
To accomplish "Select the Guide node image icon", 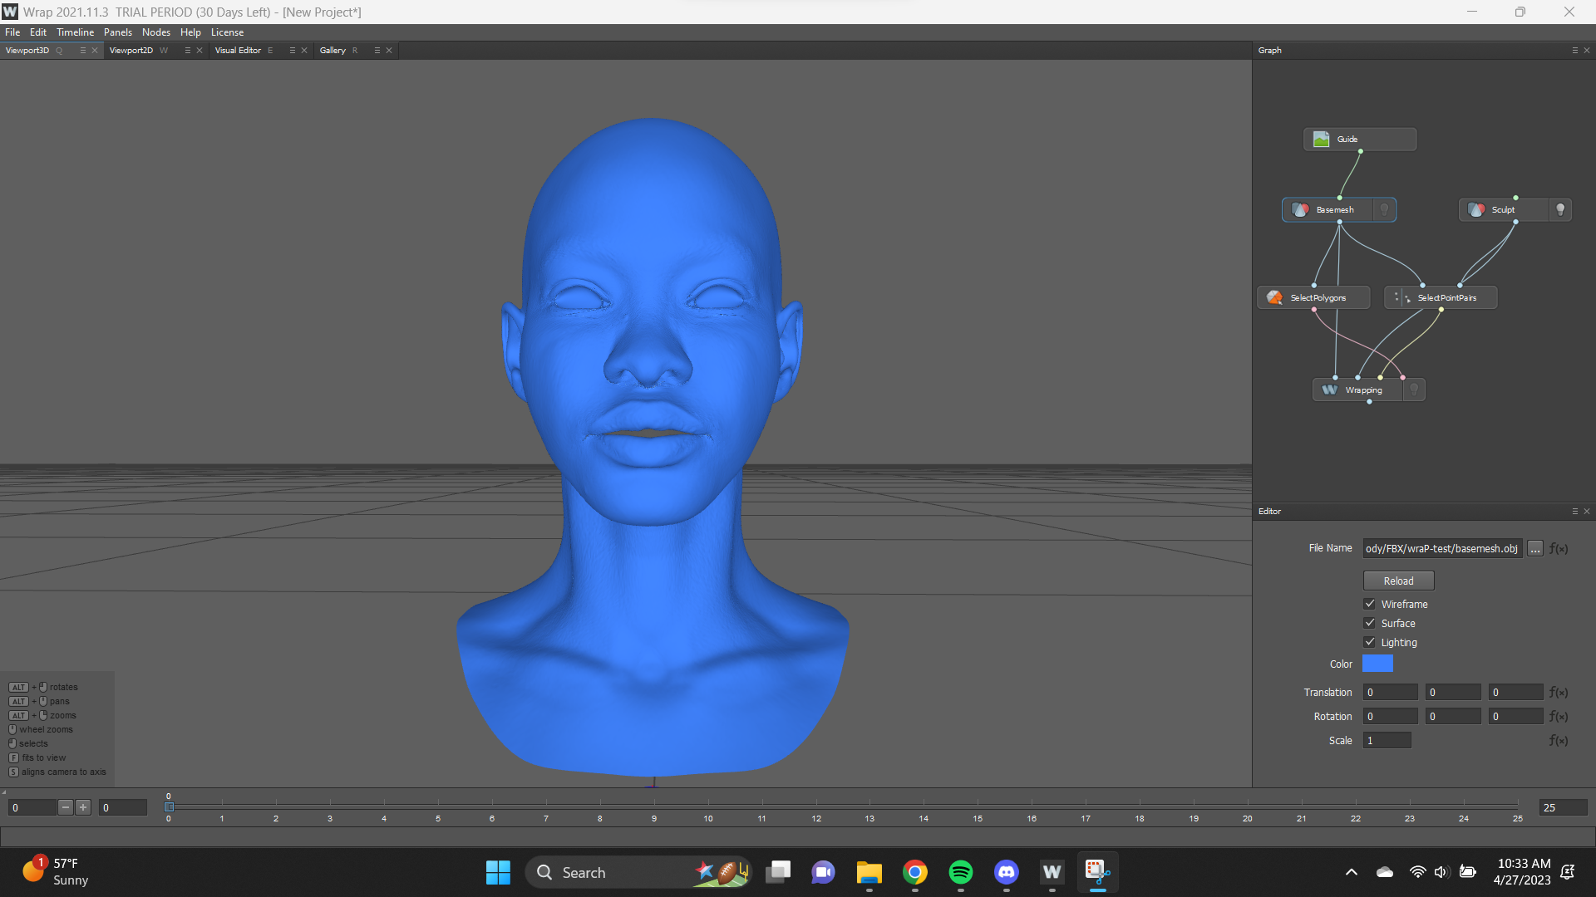I will (x=1321, y=140).
